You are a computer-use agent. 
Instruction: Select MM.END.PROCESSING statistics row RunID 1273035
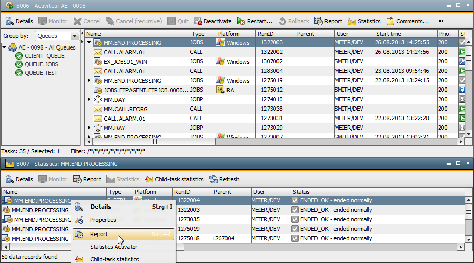coord(233,219)
